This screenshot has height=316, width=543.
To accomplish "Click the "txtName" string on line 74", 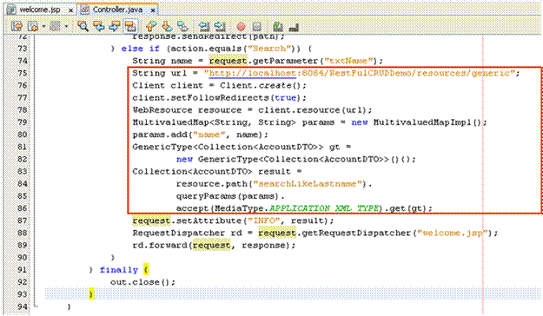I will [348, 61].
